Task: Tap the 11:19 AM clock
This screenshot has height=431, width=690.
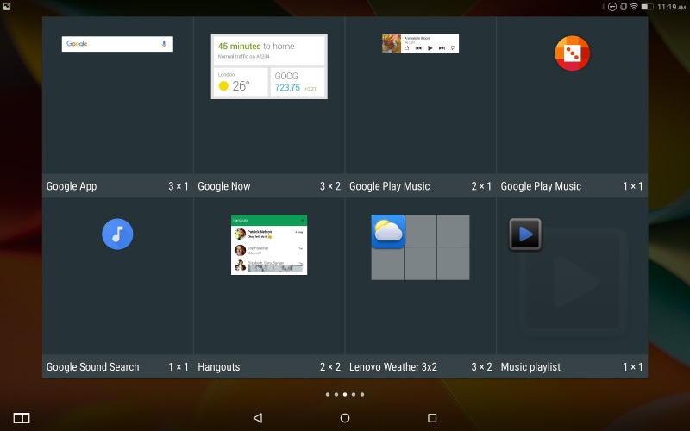Action: point(672,7)
